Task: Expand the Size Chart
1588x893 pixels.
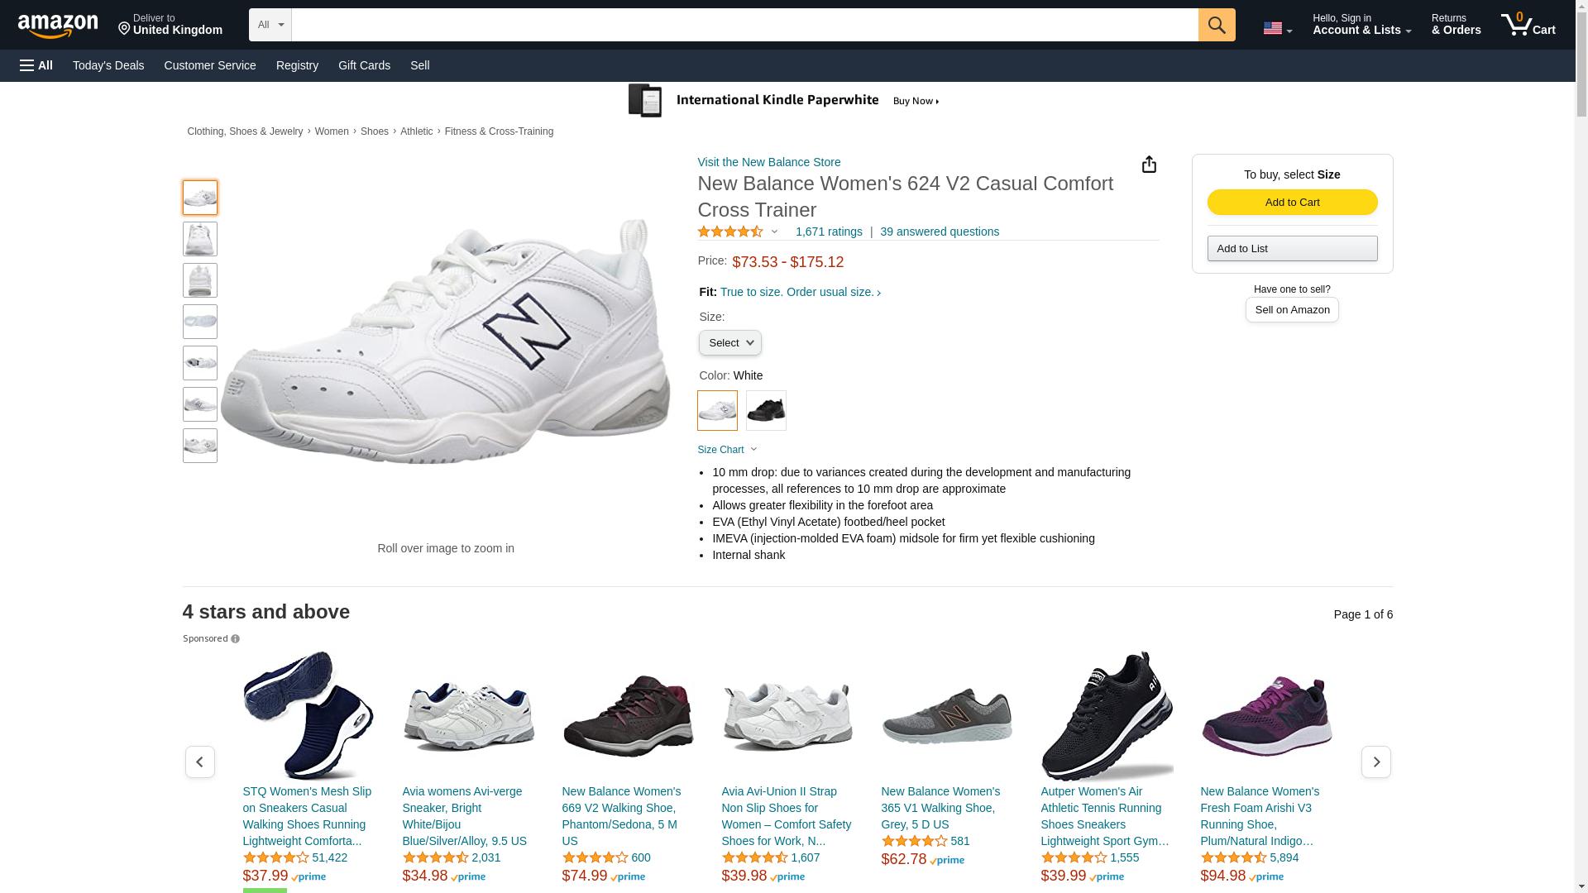Action: 727,450
